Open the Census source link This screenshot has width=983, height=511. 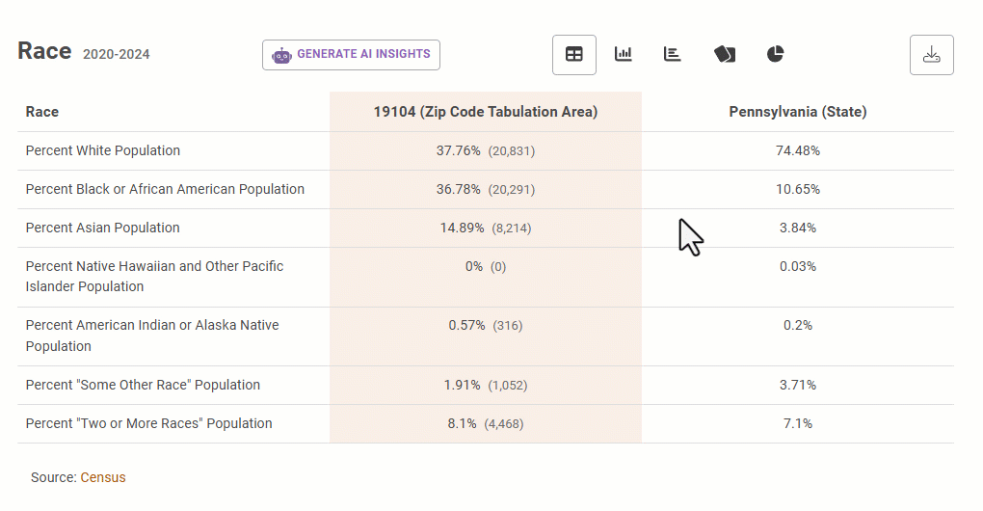(x=103, y=477)
